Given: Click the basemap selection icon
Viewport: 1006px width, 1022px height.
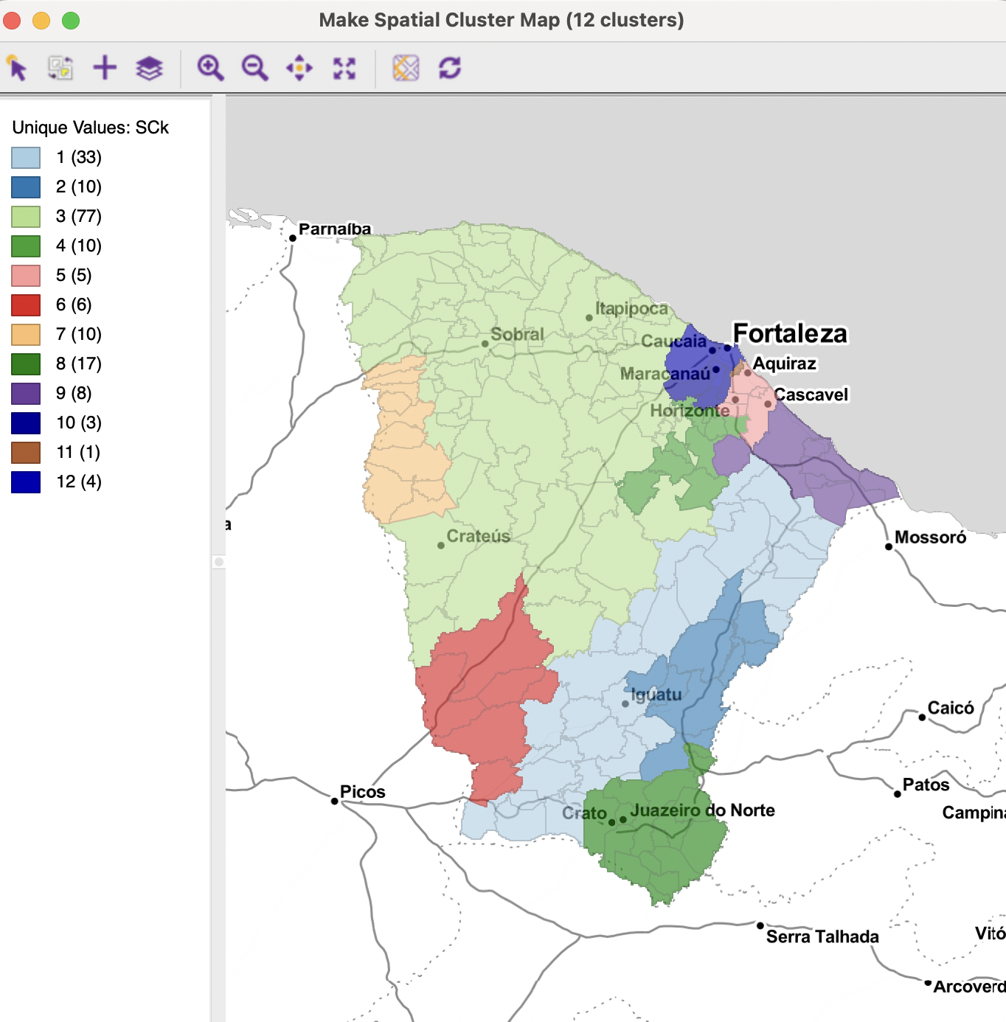Looking at the screenshot, I should tap(406, 68).
